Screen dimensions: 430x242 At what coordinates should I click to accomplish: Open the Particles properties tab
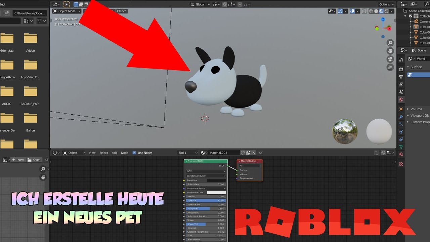401,124
